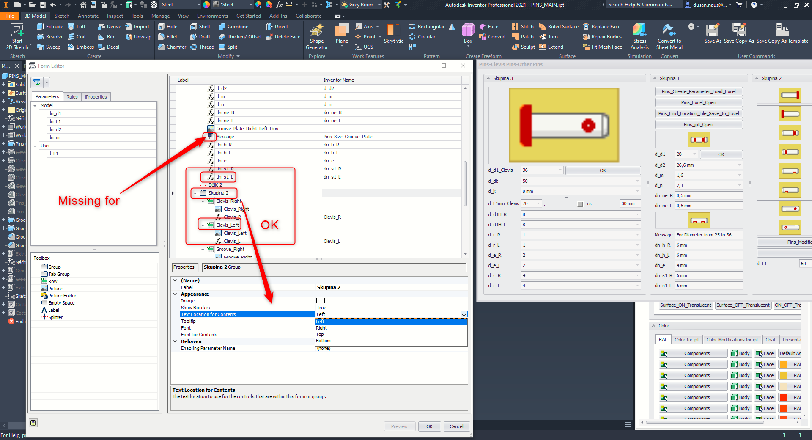Click the Preview button in Form Editor
Image resolution: width=812 pixels, height=440 pixels.
tap(399, 426)
